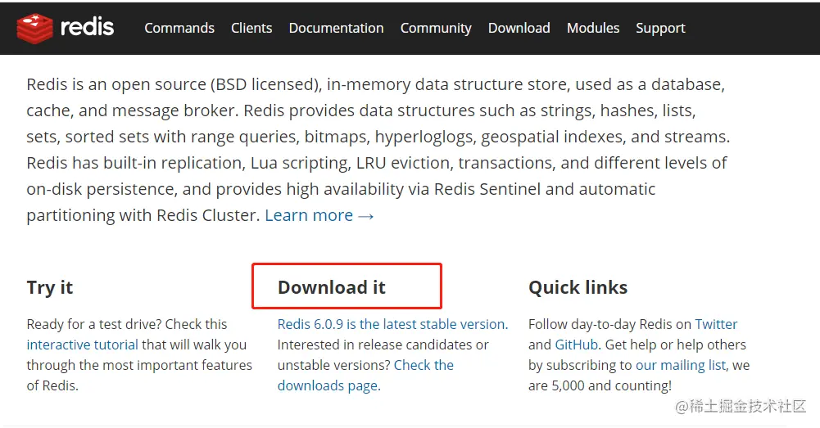
Task: Click the our mailing list link
Action: [680, 365]
